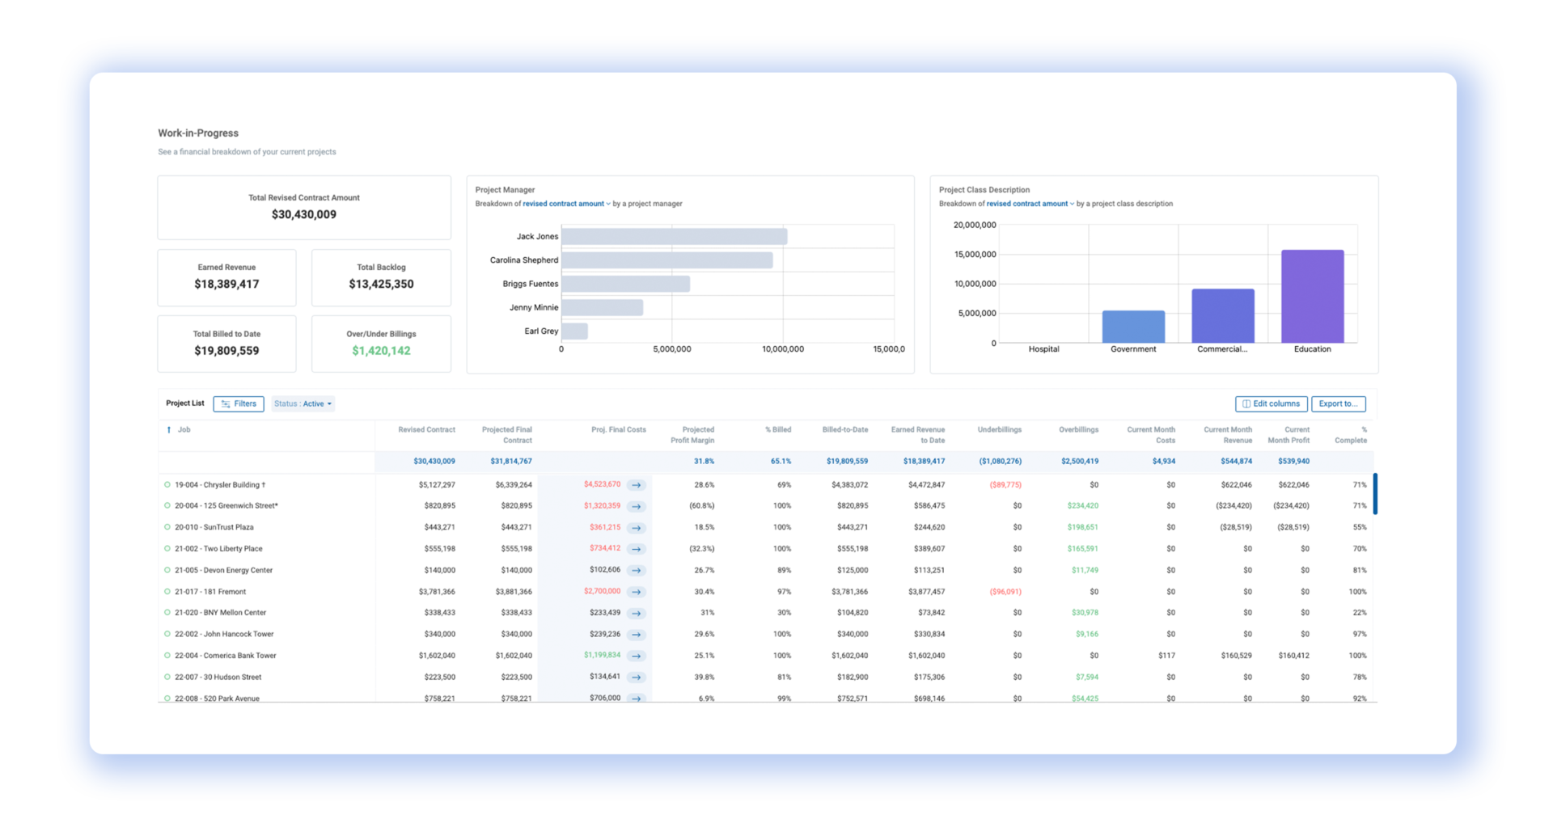Screen dimensions: 1553x836
Task: Click Carolina Shepherd bar in chart
Action: [666, 260]
